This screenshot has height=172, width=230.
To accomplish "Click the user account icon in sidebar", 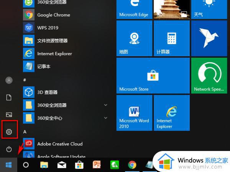I will [x=9, y=80].
